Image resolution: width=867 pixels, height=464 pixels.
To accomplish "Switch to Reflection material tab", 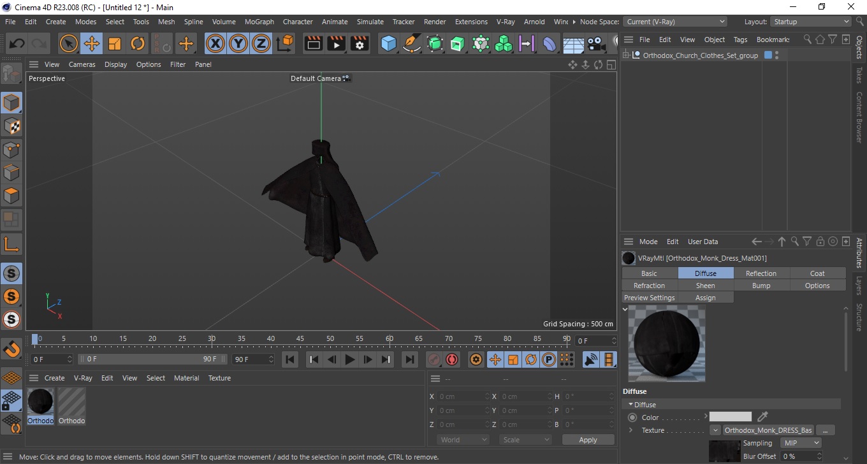I will click(761, 273).
